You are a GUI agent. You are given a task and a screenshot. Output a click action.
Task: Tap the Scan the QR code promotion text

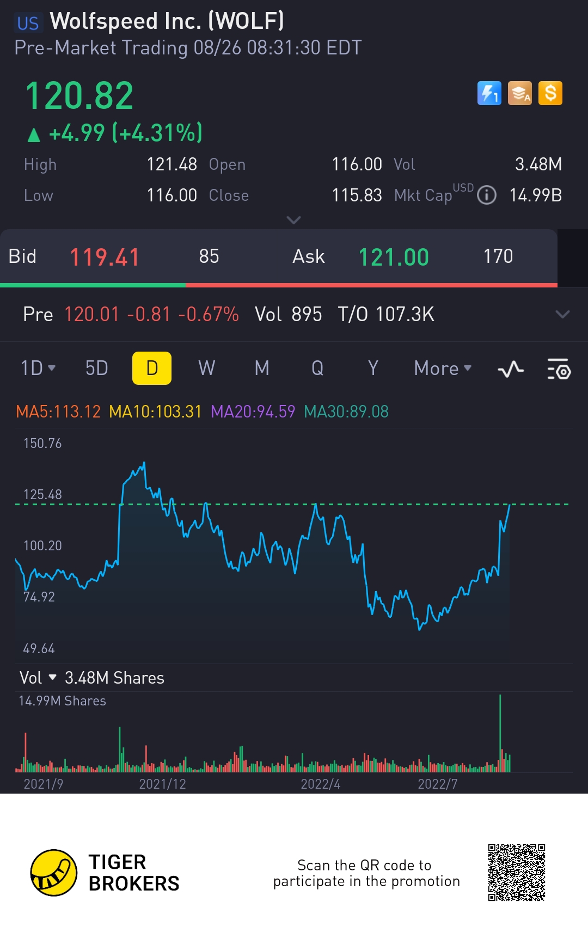(x=366, y=873)
